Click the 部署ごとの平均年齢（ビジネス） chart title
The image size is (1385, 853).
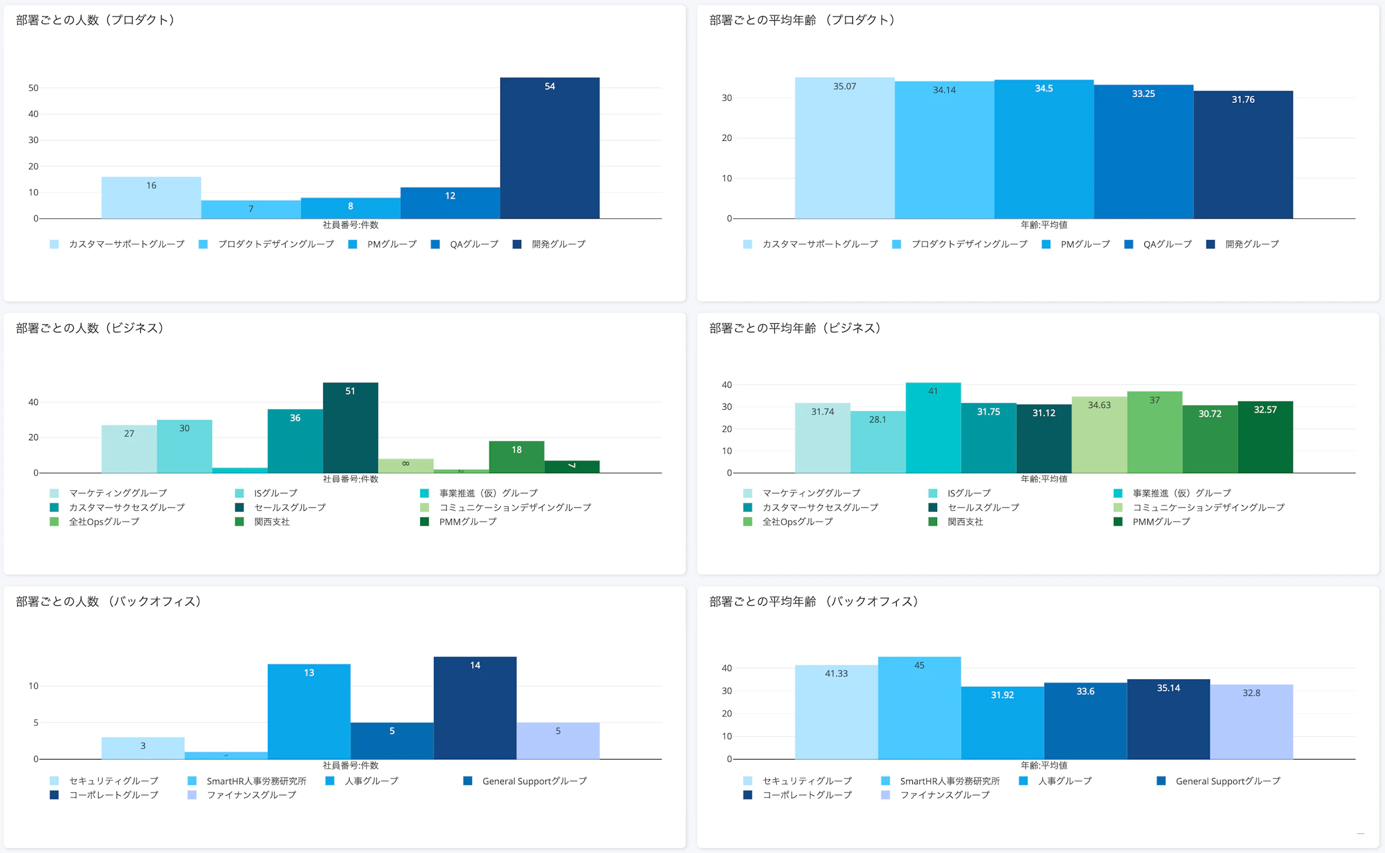coord(795,328)
